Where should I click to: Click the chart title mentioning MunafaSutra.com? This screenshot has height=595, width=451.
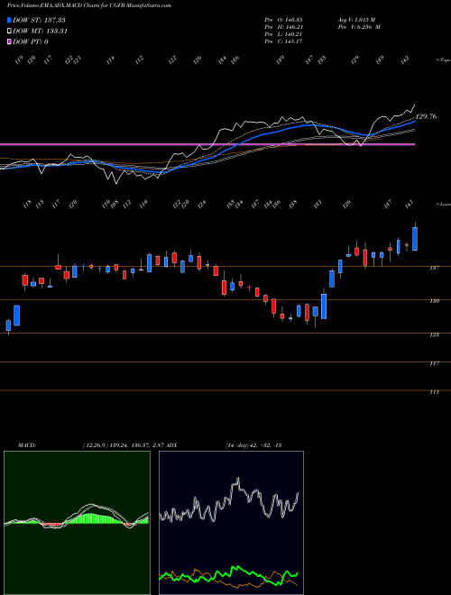[x=89, y=5]
